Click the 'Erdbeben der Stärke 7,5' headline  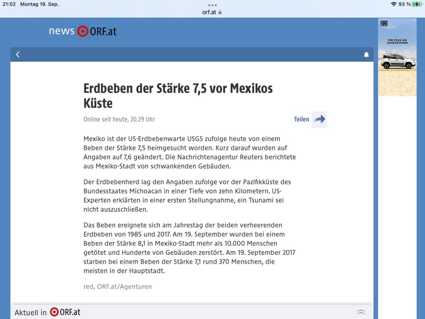coord(178,96)
